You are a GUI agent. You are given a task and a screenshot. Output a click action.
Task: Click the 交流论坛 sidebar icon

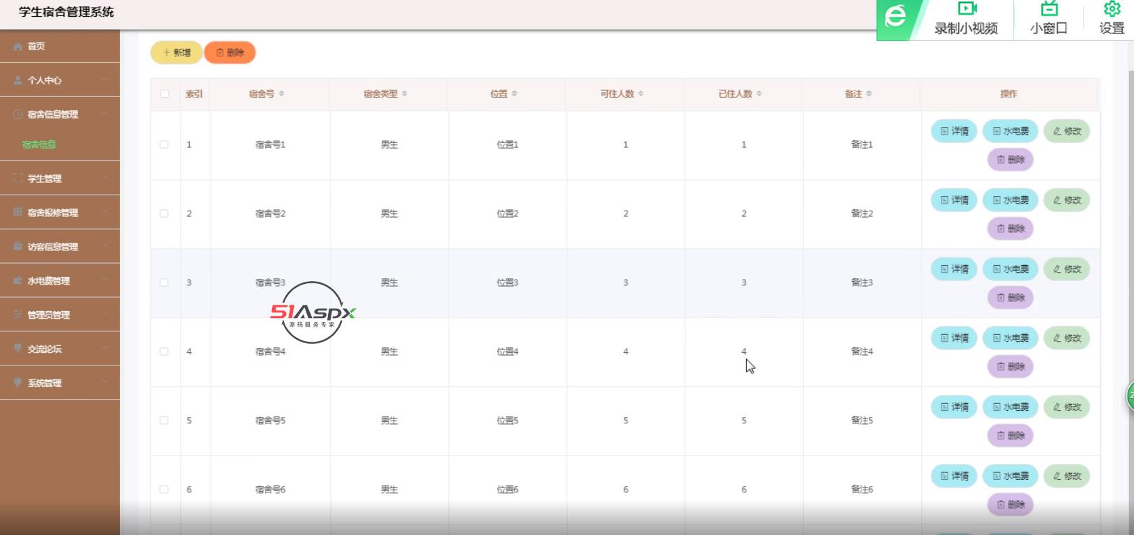[18, 349]
